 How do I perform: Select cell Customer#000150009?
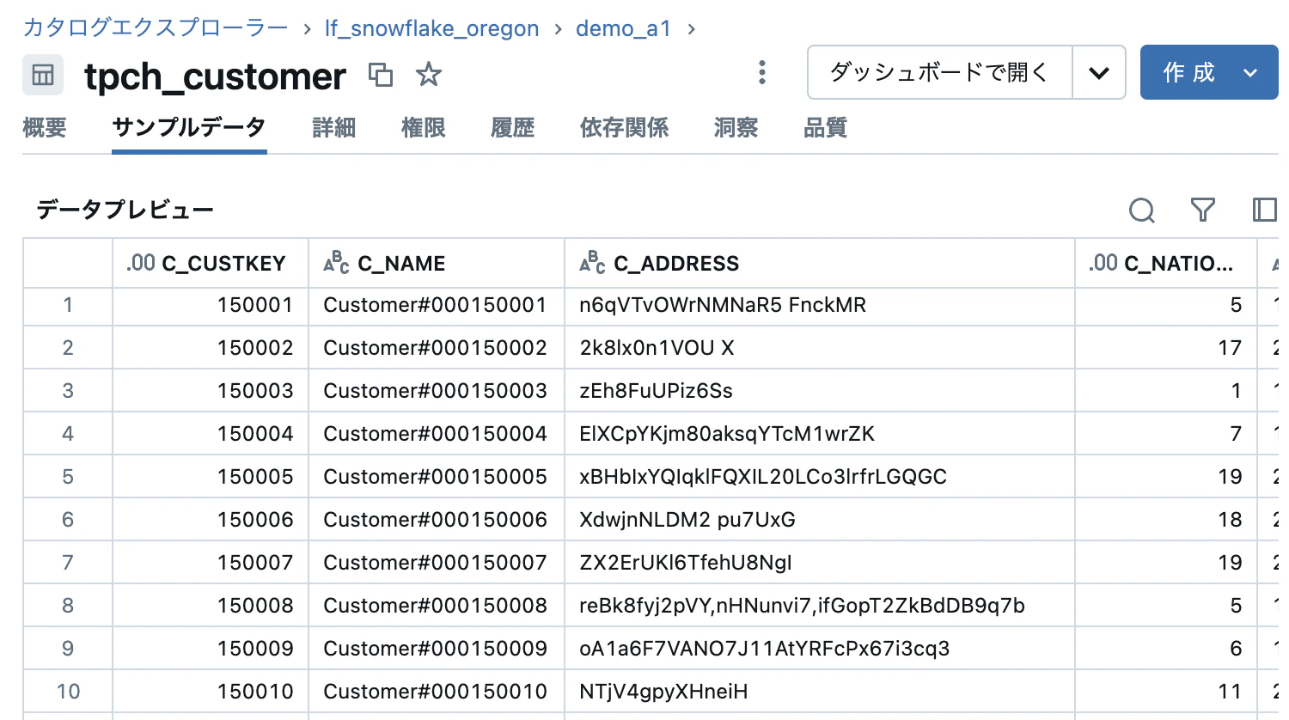point(436,649)
